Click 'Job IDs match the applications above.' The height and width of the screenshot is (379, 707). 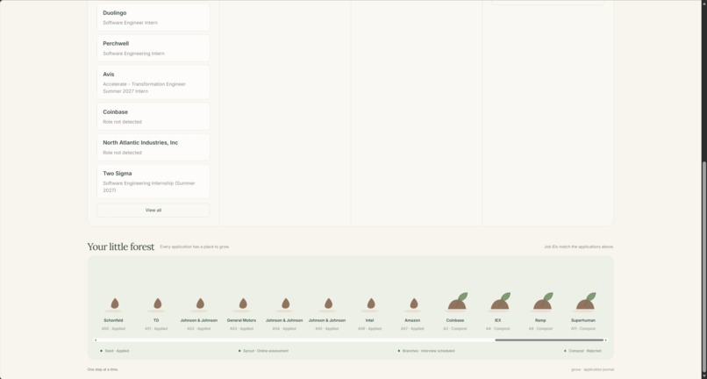click(579, 247)
